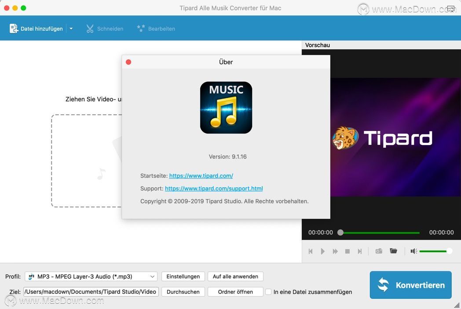Open the Schneiden scissors tool
Image resolution: width=461 pixels, height=309 pixels.
tap(105, 29)
